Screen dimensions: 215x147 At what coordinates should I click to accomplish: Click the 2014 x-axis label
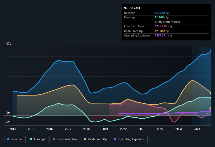[x=13, y=129]
